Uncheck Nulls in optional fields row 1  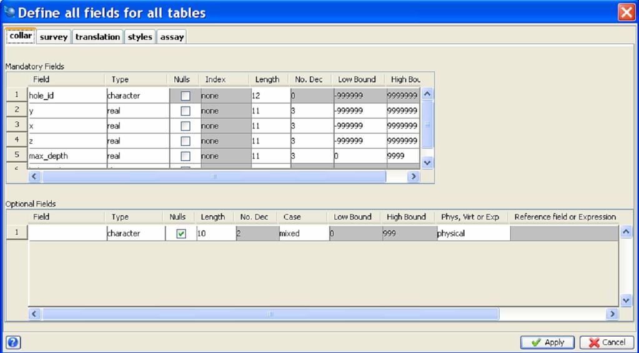point(181,233)
